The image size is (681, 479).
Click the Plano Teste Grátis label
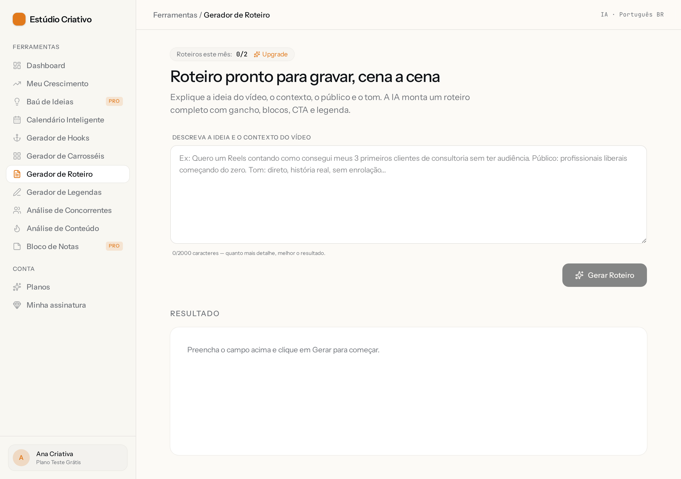(59, 463)
